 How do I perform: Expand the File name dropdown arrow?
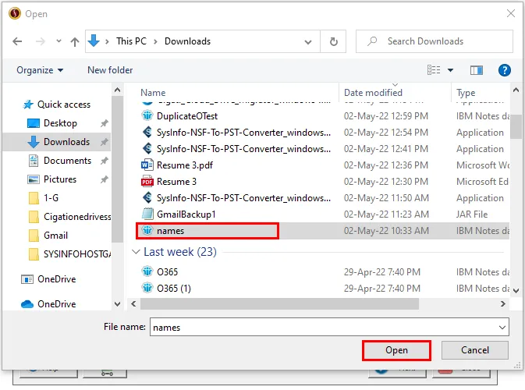[502, 328]
